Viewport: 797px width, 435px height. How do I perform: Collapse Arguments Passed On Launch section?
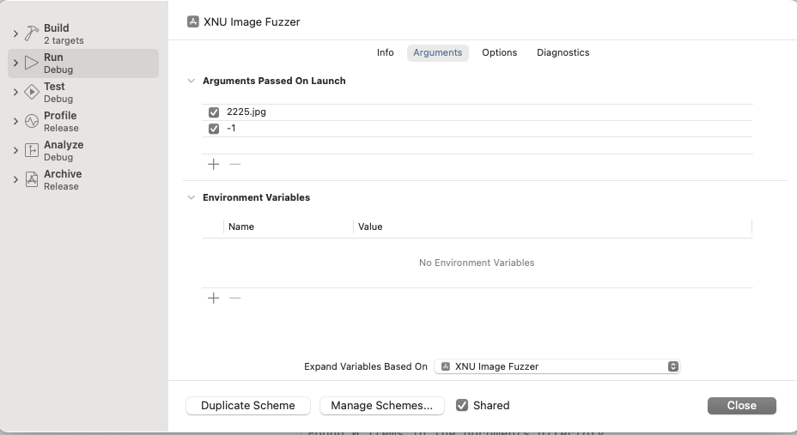(191, 81)
